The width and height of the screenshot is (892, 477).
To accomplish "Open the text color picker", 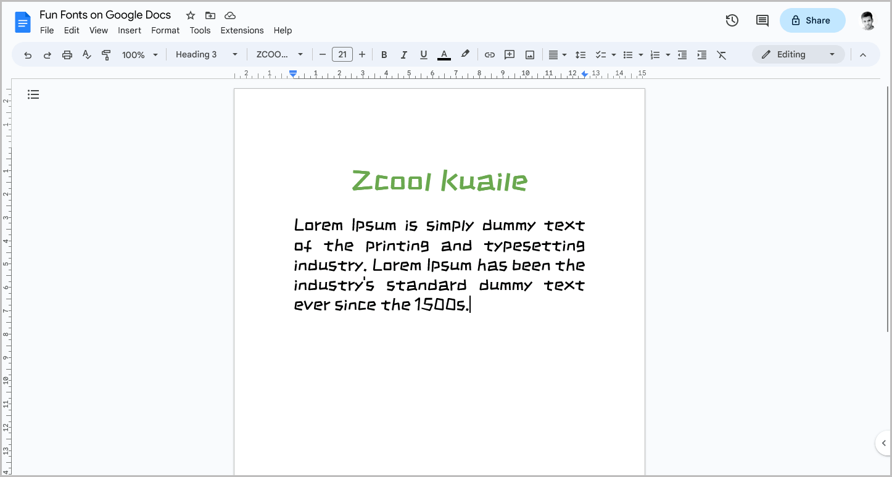I will (x=444, y=54).
